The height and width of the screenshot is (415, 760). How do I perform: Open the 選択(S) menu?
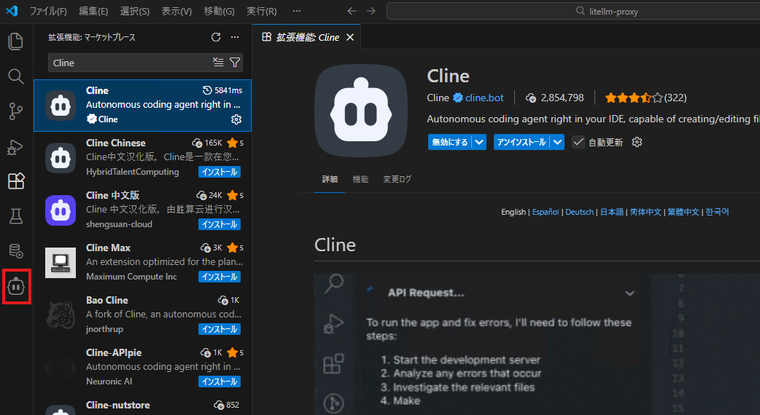click(135, 11)
